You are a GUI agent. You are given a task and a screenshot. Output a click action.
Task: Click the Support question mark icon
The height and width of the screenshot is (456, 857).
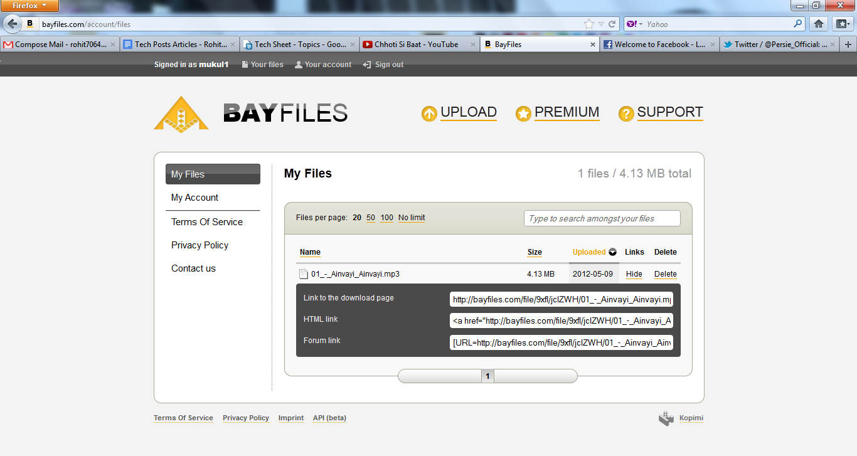point(626,114)
